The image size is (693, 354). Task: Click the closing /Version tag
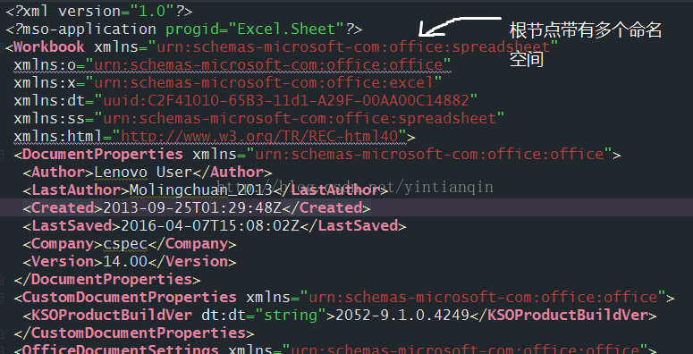point(192,262)
